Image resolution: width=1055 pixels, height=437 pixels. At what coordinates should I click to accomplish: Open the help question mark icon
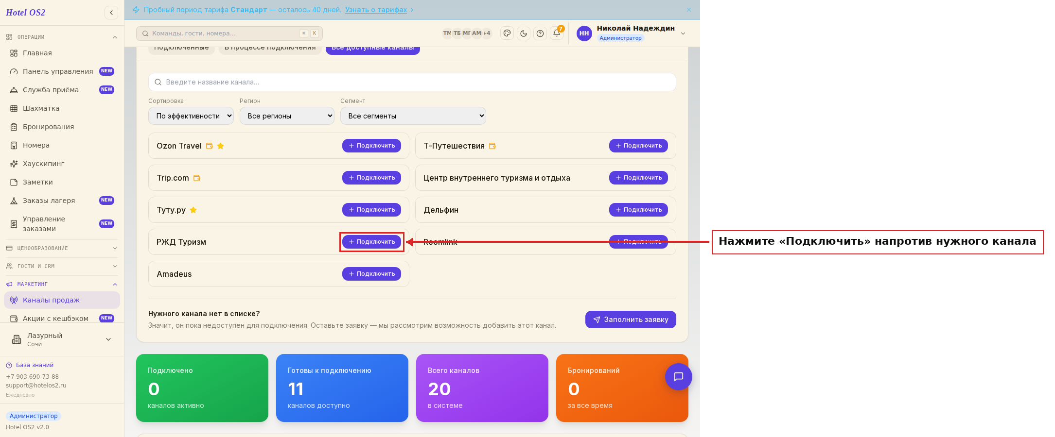pyautogui.click(x=540, y=33)
